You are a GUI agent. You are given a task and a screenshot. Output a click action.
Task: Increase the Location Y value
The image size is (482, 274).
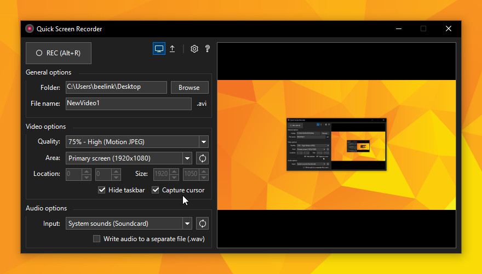116,172
